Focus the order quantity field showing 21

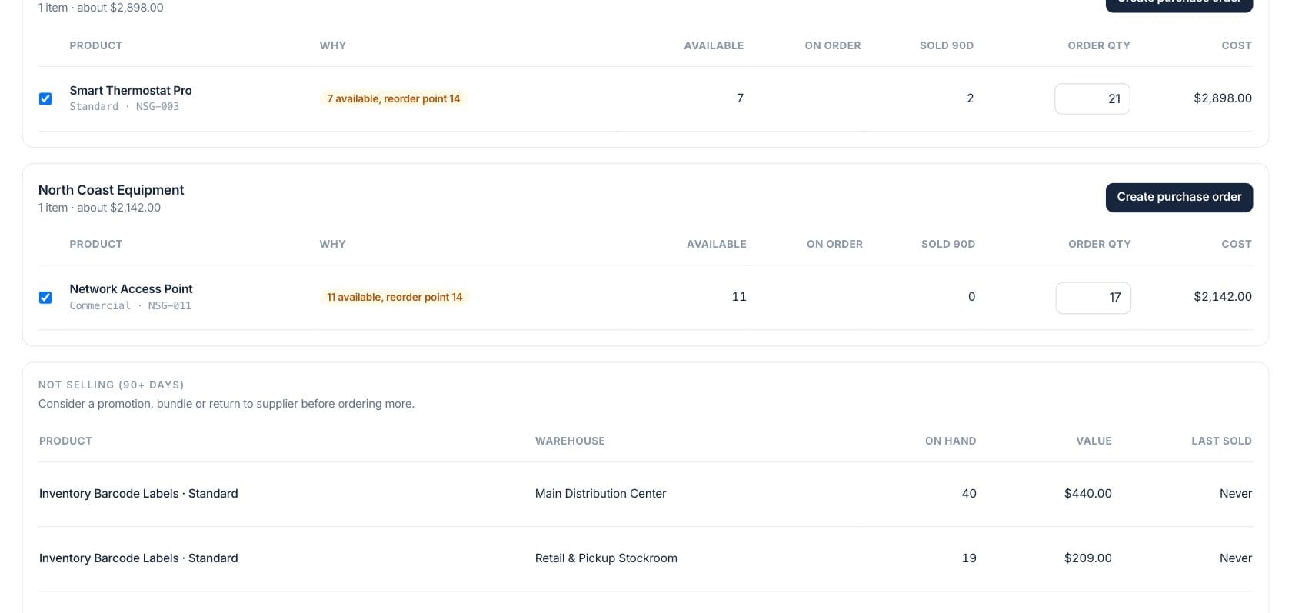1092,98
